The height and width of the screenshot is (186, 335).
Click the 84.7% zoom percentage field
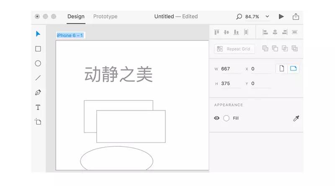252,17
